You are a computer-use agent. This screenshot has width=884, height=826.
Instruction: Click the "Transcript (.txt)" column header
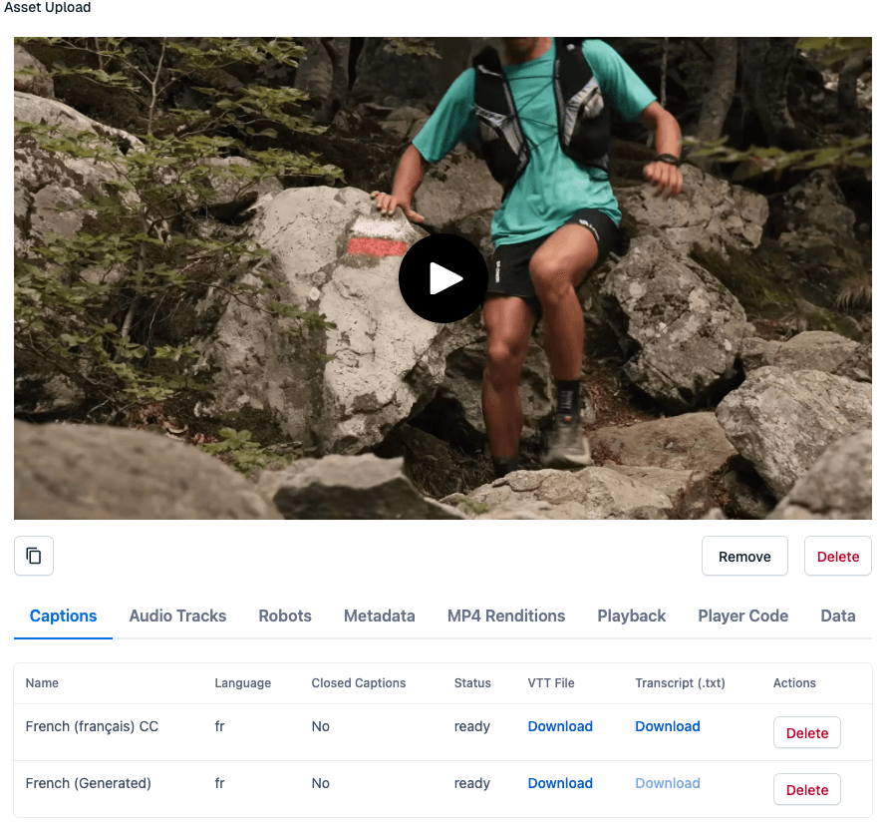tap(680, 682)
